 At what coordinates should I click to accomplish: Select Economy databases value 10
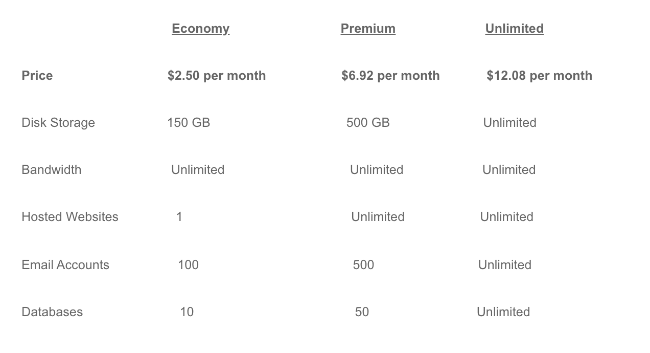[x=187, y=312]
